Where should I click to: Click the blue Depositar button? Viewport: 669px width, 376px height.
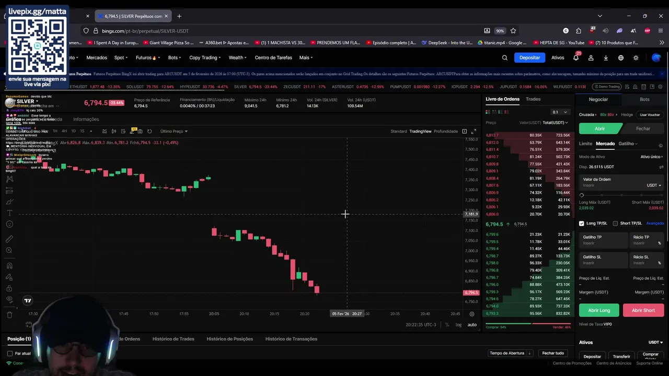(x=529, y=57)
